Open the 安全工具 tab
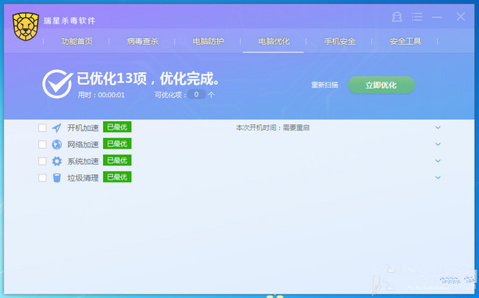The height and width of the screenshot is (298, 479). click(405, 41)
